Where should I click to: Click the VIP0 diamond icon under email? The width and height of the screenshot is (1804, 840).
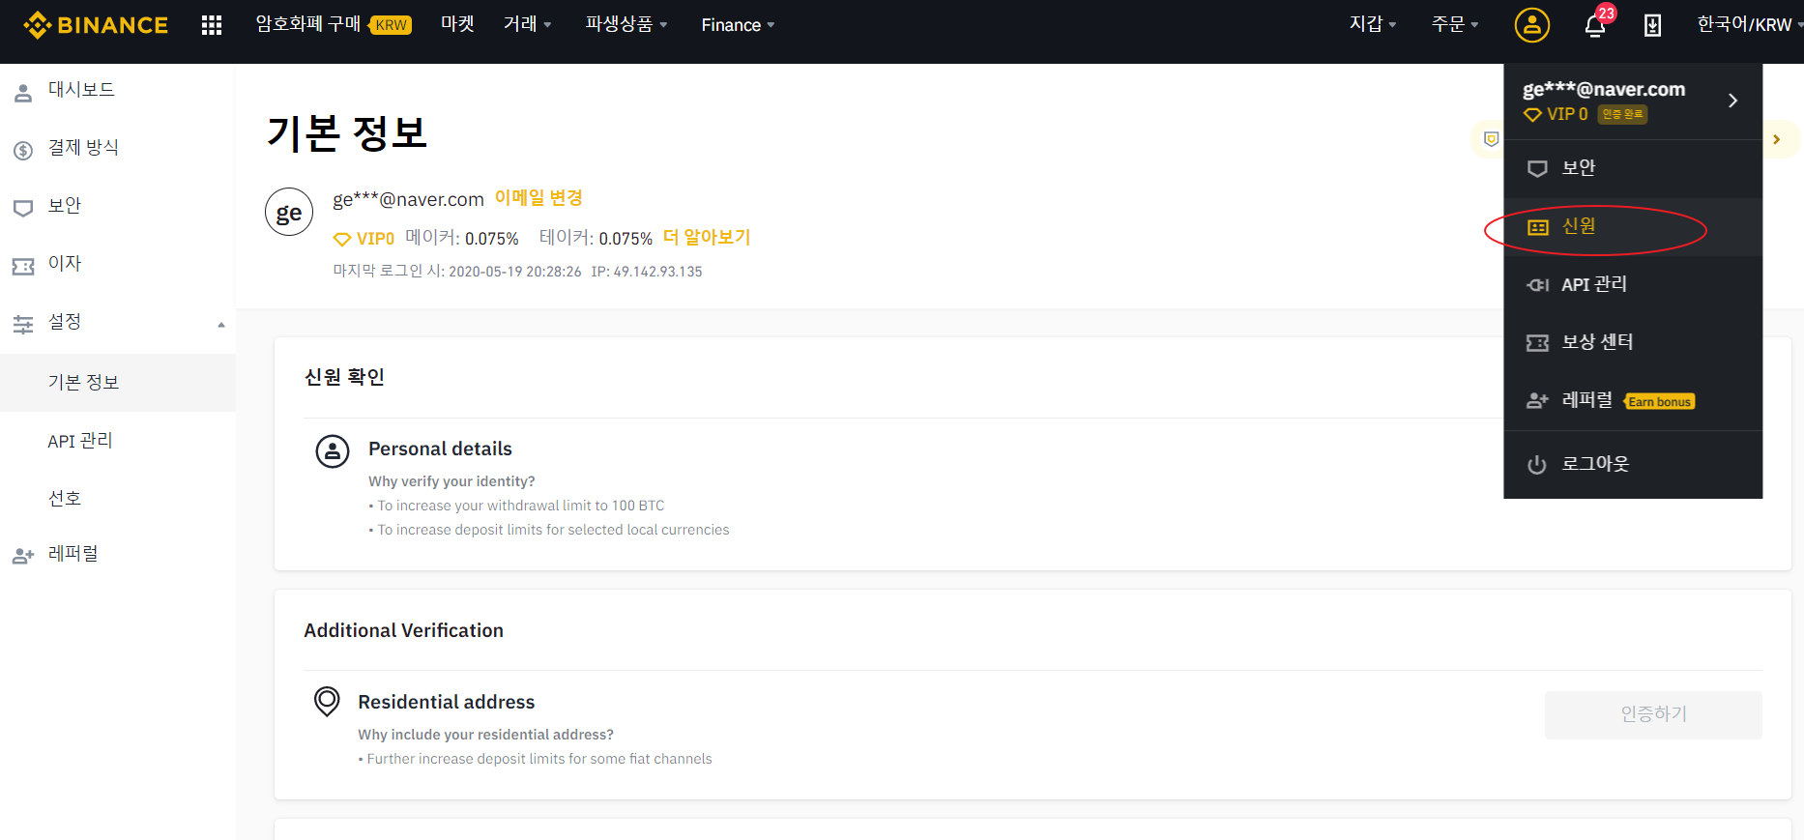[x=342, y=239]
